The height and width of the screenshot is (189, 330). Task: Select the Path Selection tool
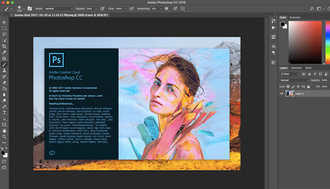coord(4,119)
